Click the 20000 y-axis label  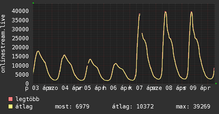tap(20, 47)
